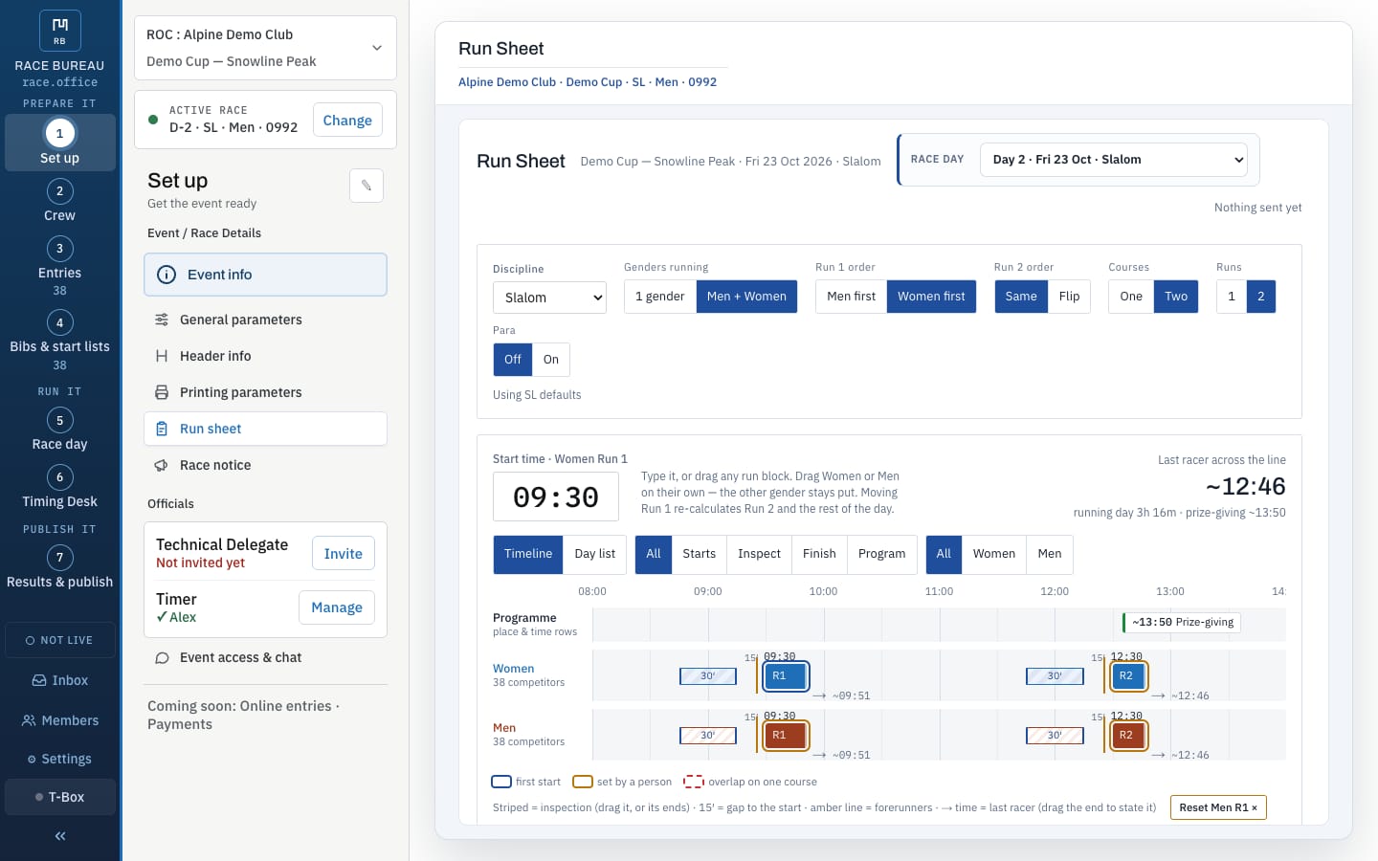The height and width of the screenshot is (861, 1378).
Task: Open Race notice
Action: pyautogui.click(x=265, y=465)
